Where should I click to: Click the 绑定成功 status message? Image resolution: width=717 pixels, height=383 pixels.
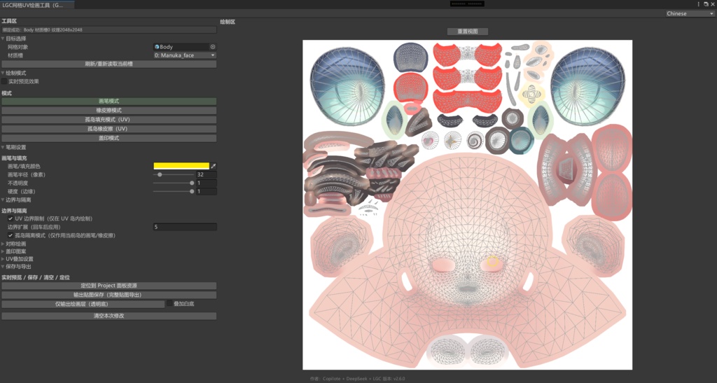(x=109, y=29)
